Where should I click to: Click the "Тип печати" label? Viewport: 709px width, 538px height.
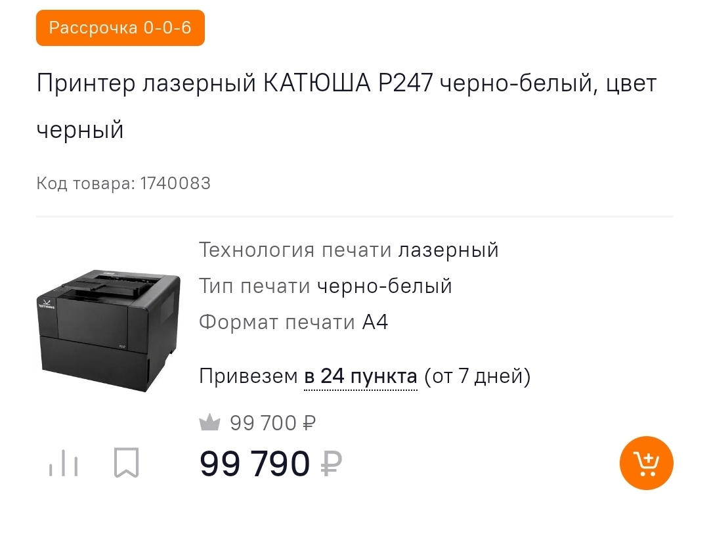[x=255, y=286]
